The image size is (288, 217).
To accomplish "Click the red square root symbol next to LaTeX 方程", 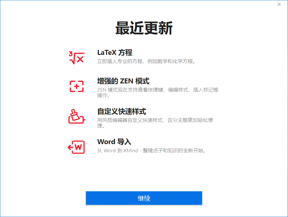I will point(77,57).
